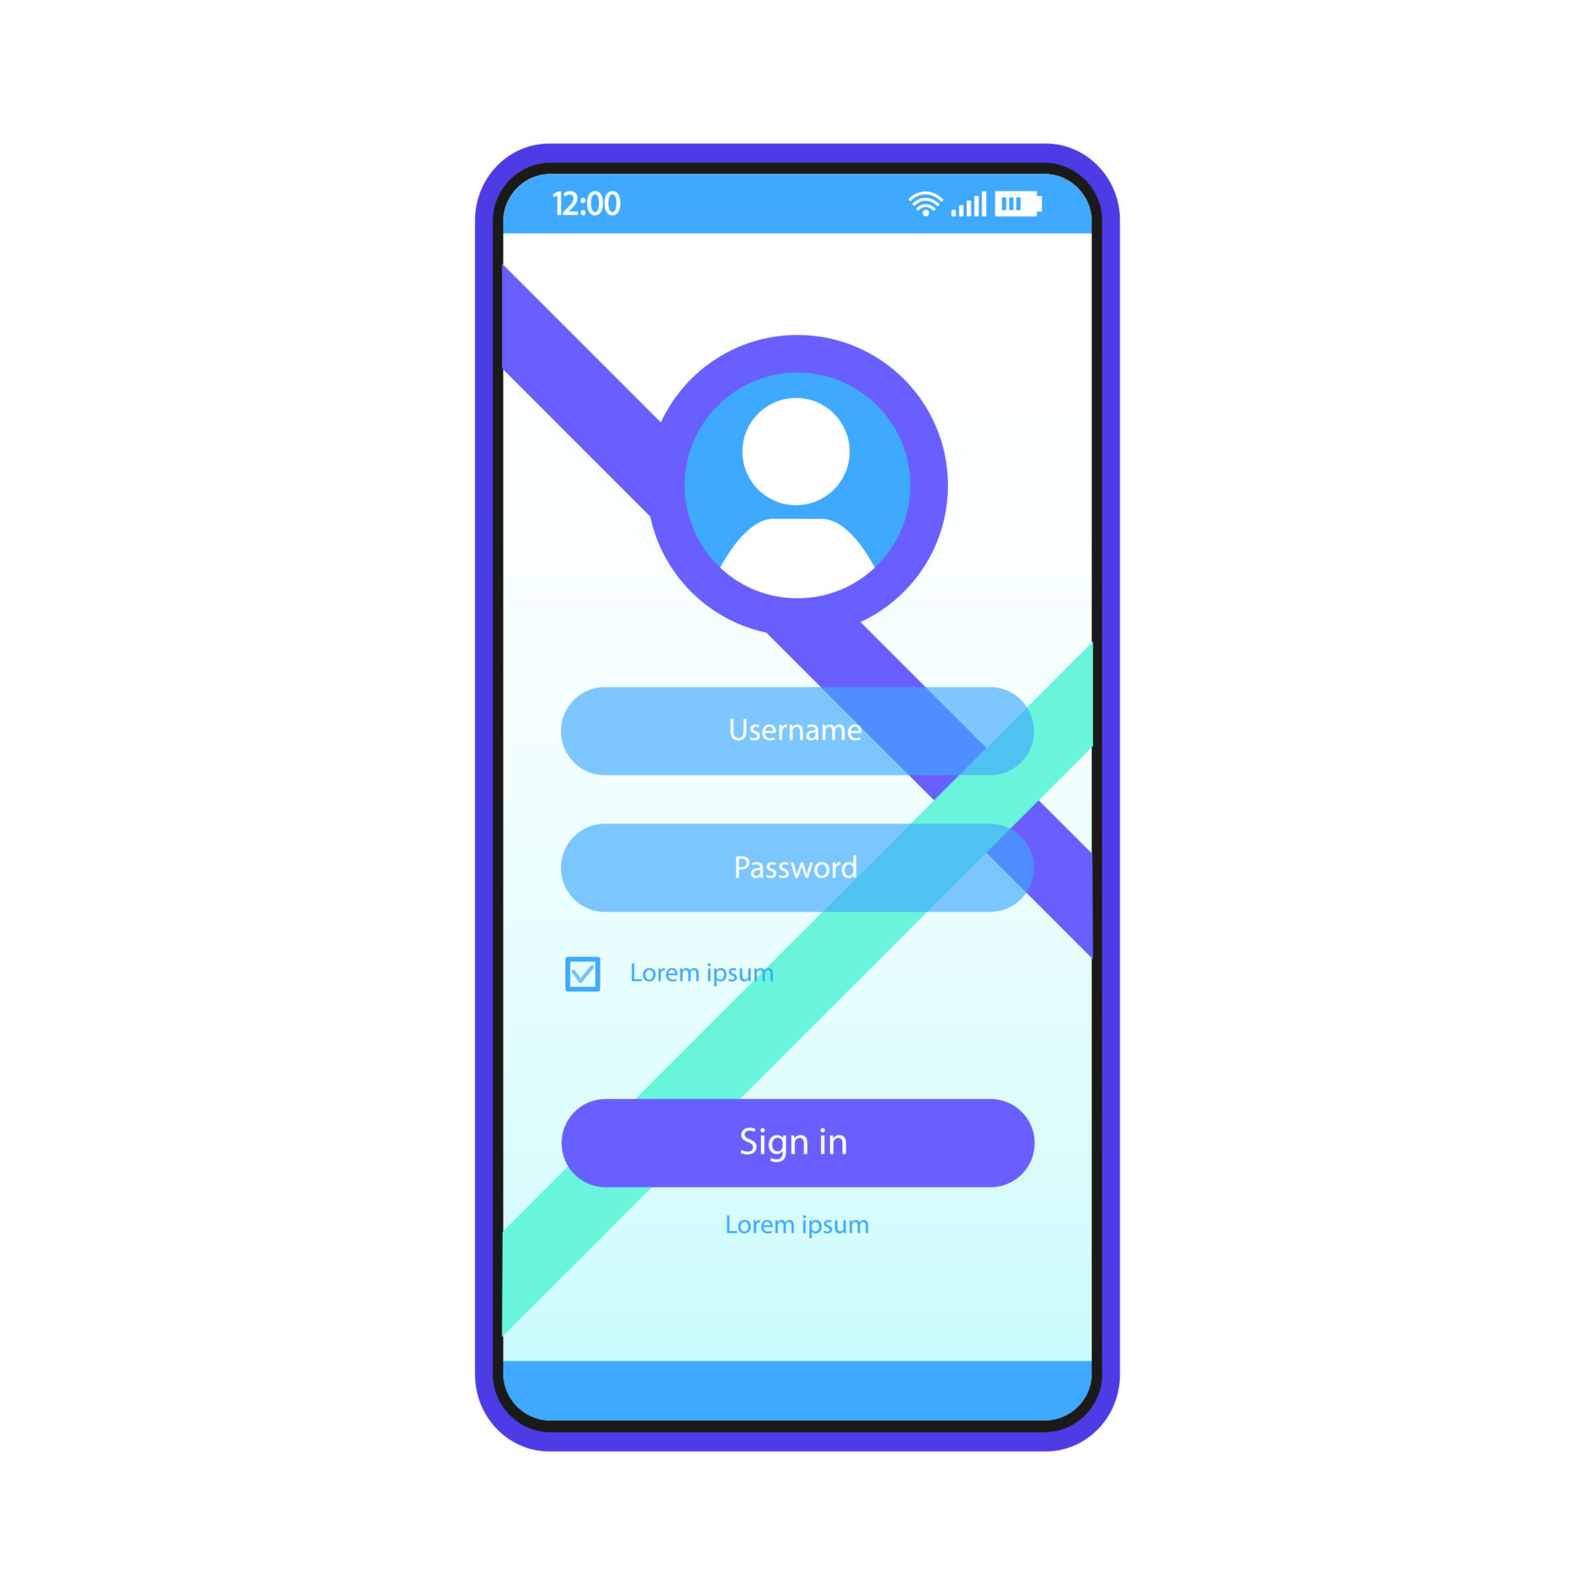Screen dimensions: 1595x1595
Task: Click the Password input field
Action: (797, 869)
